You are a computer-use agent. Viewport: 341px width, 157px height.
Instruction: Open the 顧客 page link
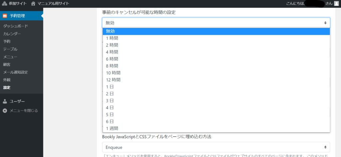pyautogui.click(x=7, y=64)
